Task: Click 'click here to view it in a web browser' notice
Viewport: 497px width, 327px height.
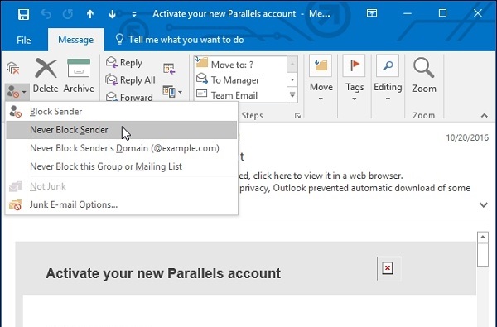Action: [x=321, y=176]
